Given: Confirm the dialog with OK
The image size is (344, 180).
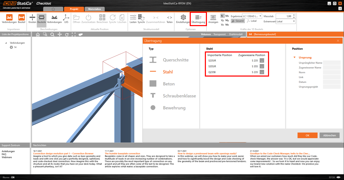Looking at the screenshot, I should pos(307,135).
